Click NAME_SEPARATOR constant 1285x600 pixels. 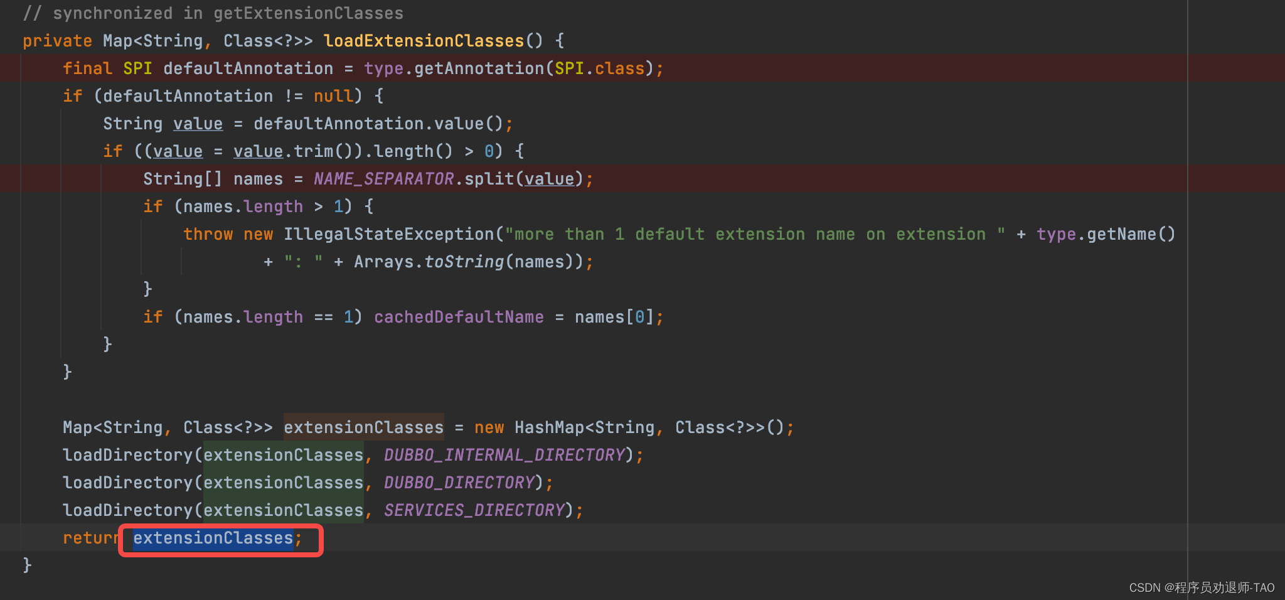(383, 179)
